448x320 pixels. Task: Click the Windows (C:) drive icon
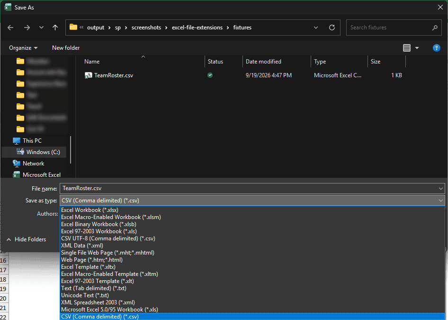click(x=20, y=152)
